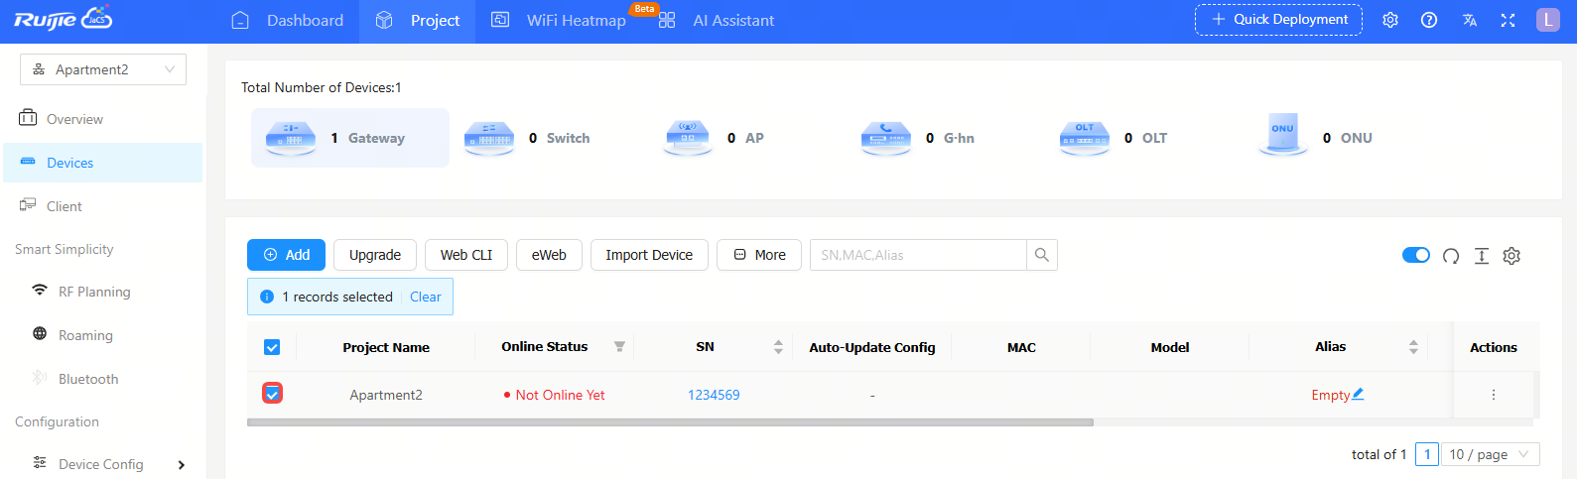Open RF Planning in sidebar
1577x479 pixels.
coord(94,292)
